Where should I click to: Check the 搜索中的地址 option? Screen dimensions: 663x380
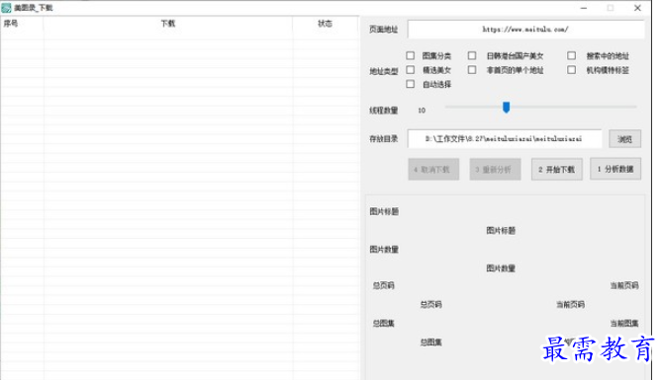(x=571, y=55)
